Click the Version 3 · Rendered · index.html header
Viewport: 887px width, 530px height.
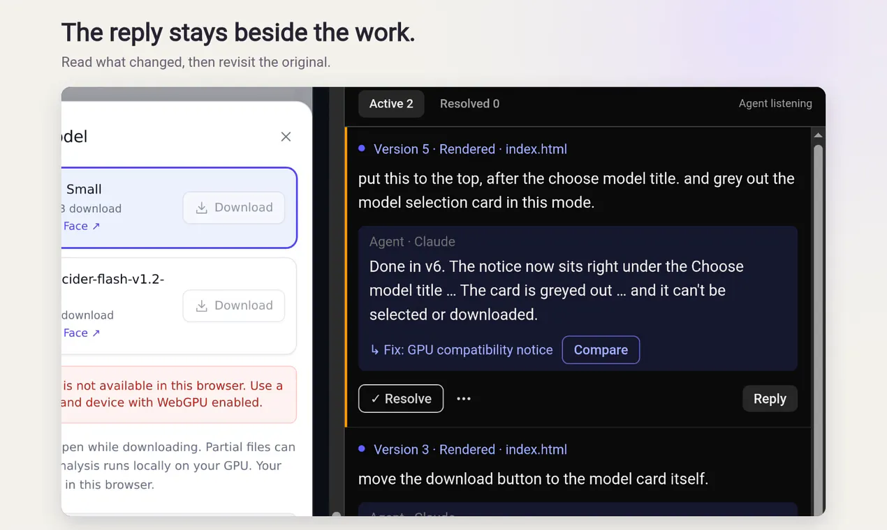click(x=470, y=450)
